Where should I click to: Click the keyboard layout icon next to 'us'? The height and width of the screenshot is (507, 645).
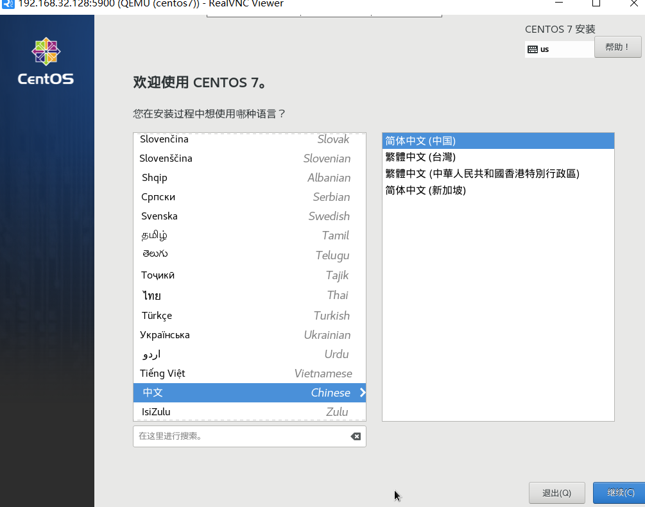pos(532,49)
